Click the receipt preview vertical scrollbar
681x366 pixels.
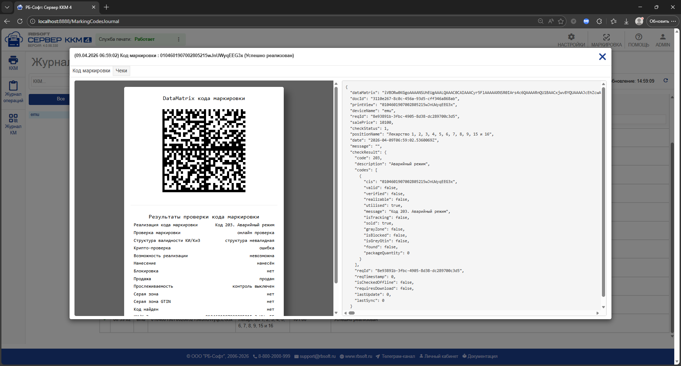coord(336,184)
